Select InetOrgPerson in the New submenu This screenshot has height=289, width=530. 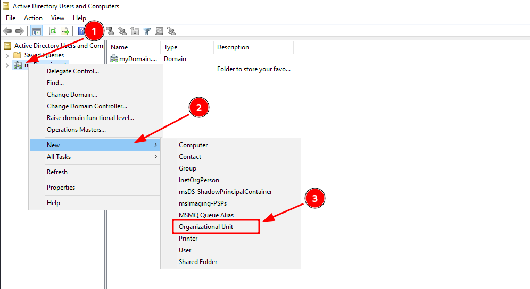coord(230,180)
